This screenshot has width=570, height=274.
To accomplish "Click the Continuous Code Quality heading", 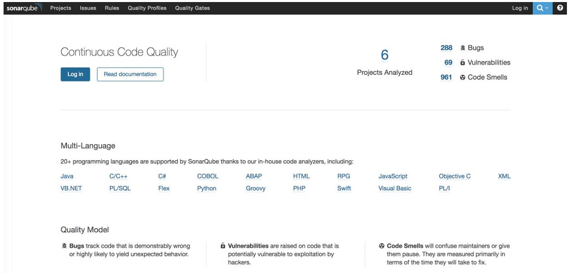I will [x=119, y=52].
